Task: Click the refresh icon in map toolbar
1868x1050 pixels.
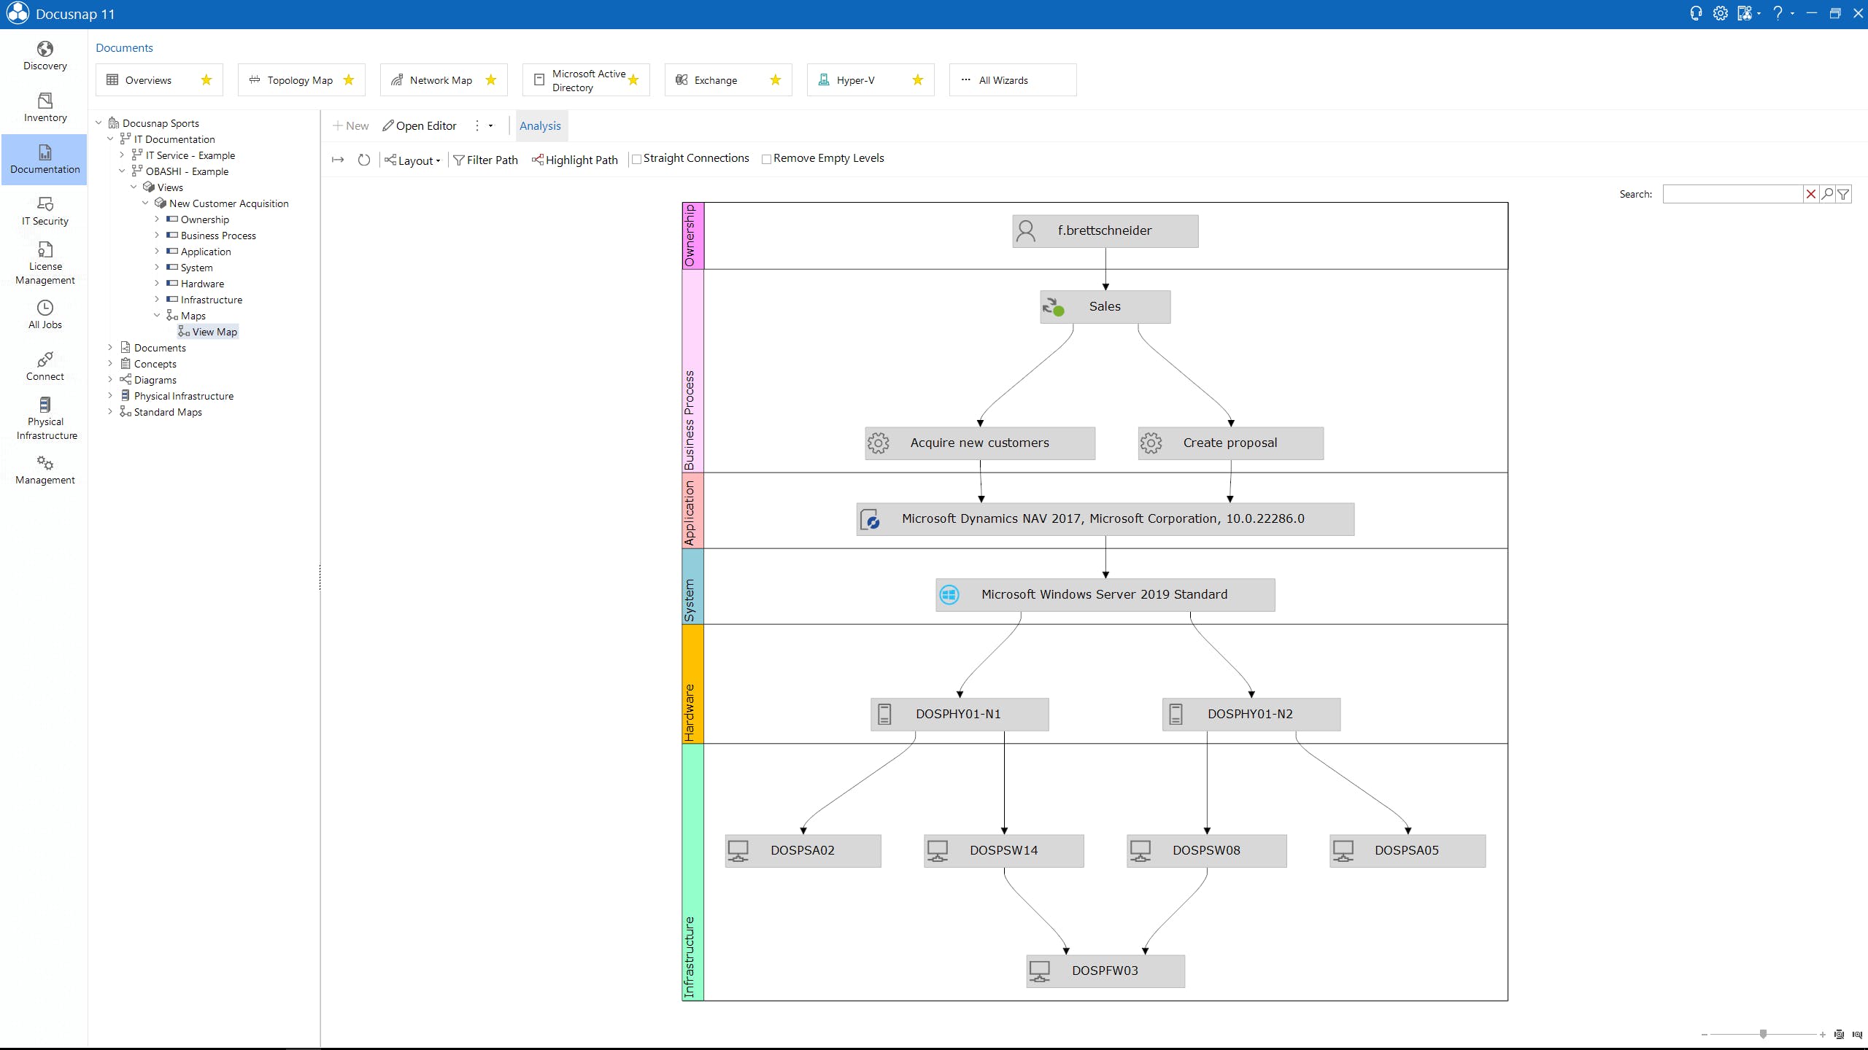Action: coord(363,160)
